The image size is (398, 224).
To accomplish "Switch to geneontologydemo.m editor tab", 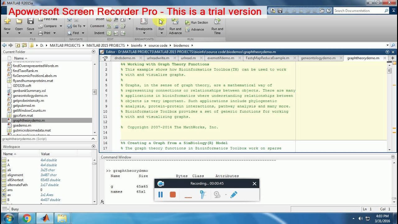I will click(318, 58).
